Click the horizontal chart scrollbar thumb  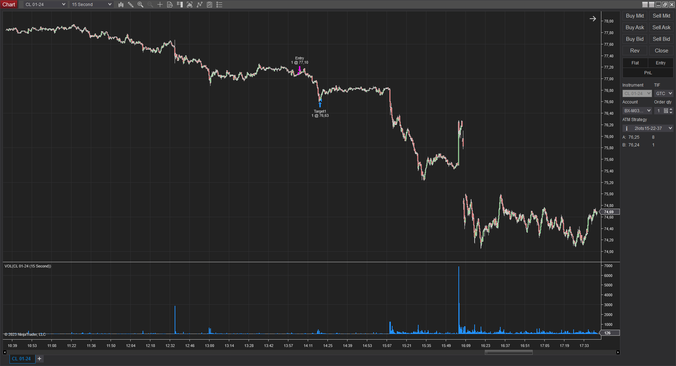(x=508, y=352)
